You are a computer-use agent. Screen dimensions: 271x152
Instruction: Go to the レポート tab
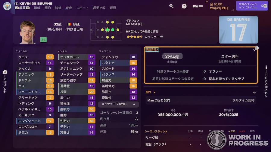(82, 8)
